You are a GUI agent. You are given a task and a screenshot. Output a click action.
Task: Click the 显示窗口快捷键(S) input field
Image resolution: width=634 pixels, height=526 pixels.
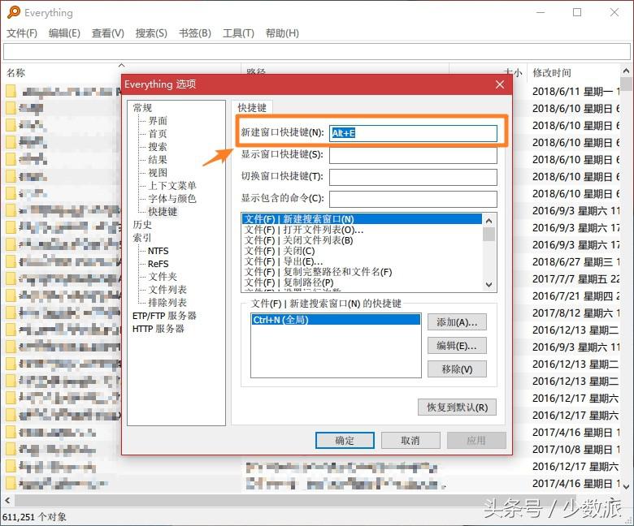click(413, 155)
